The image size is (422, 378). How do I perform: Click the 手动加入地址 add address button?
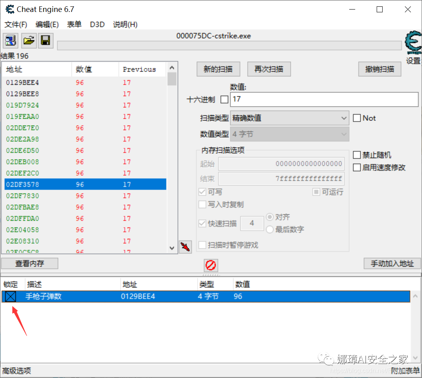pos(392,264)
